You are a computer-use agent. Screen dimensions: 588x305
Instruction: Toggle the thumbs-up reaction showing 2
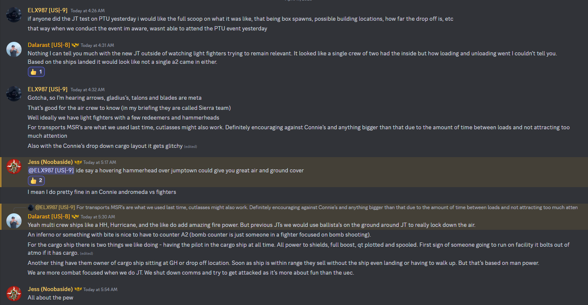(36, 181)
